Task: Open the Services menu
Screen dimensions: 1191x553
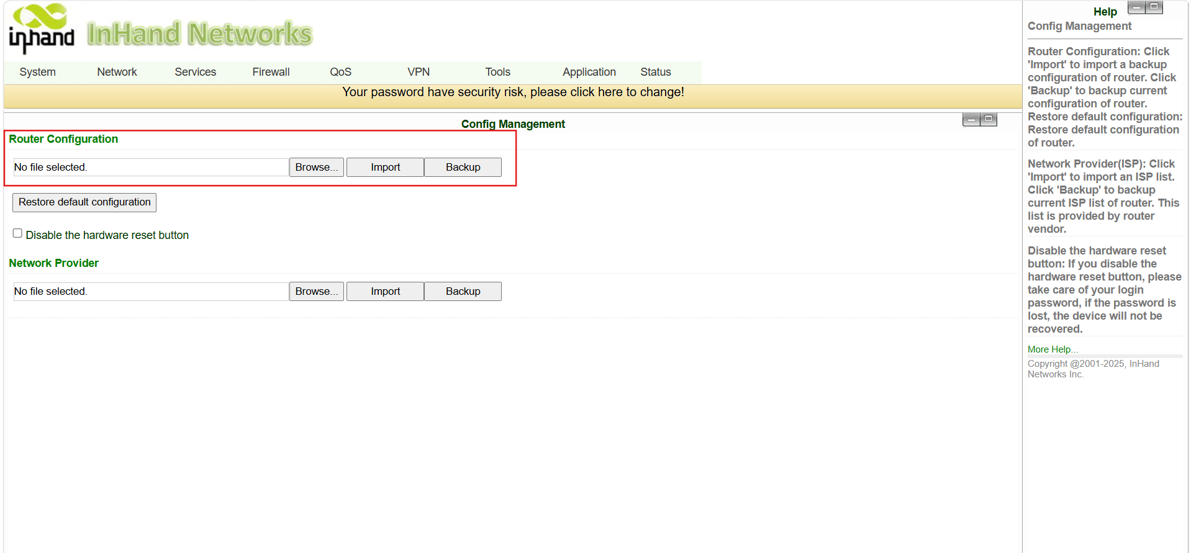Action: [195, 72]
